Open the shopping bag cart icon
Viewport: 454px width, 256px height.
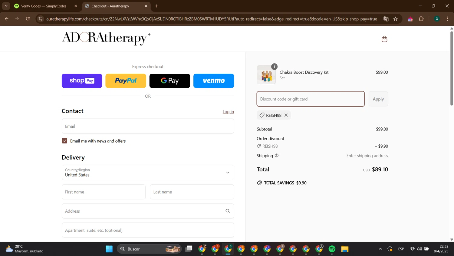(x=384, y=39)
